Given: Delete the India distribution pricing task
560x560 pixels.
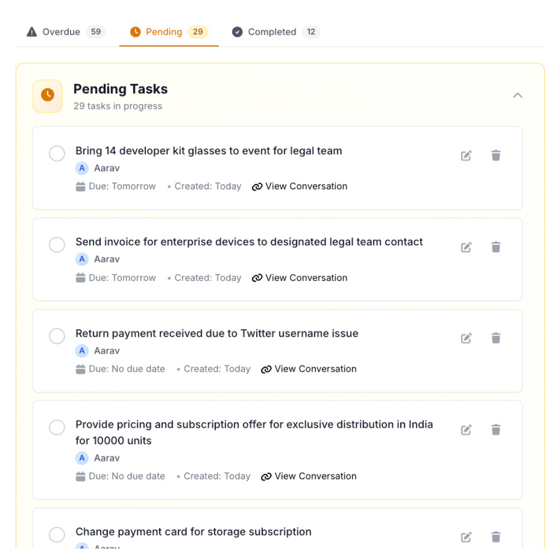Looking at the screenshot, I should tap(496, 430).
